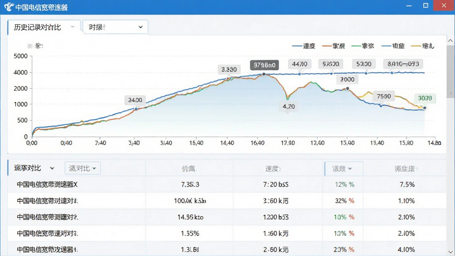Select the row with value 100 in second column
455x256 pixels.
click(227, 201)
